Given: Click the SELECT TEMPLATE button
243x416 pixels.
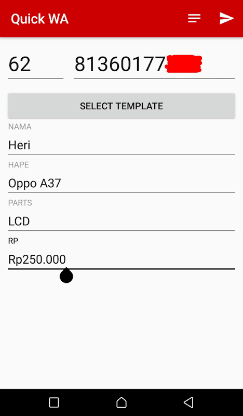Looking at the screenshot, I should 122,106.
